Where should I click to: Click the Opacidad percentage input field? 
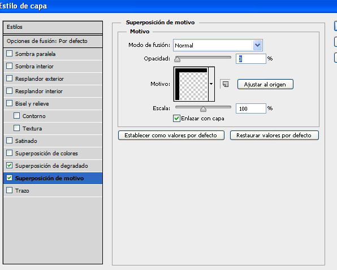[x=251, y=59]
